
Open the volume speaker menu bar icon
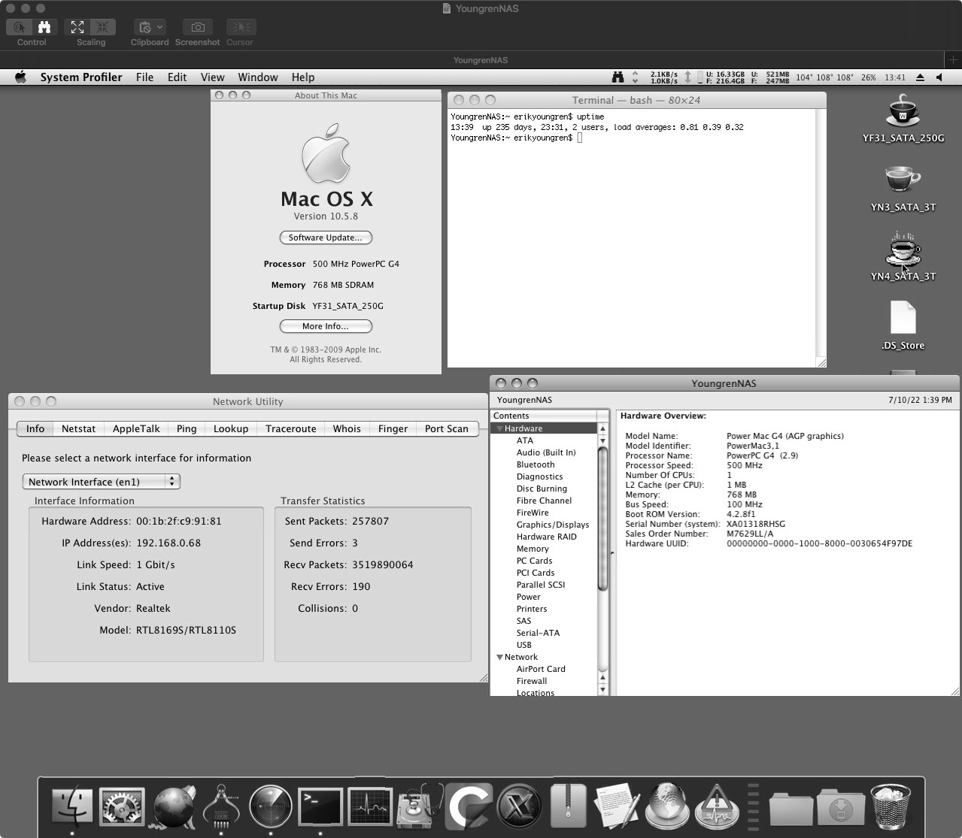click(x=939, y=77)
